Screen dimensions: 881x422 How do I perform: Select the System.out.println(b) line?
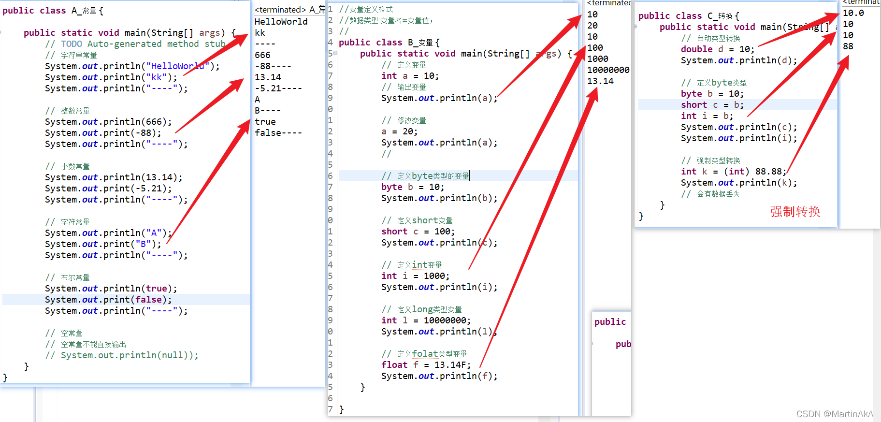pos(439,198)
